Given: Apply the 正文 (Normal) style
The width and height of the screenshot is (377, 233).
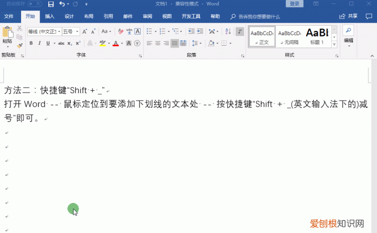Looking at the screenshot, I should click(262, 37).
